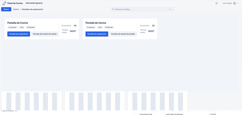Viewport: 242px width, 115px height.
Task: Open Pantalla del estado del pedido, right card
Action: [x=123, y=34]
